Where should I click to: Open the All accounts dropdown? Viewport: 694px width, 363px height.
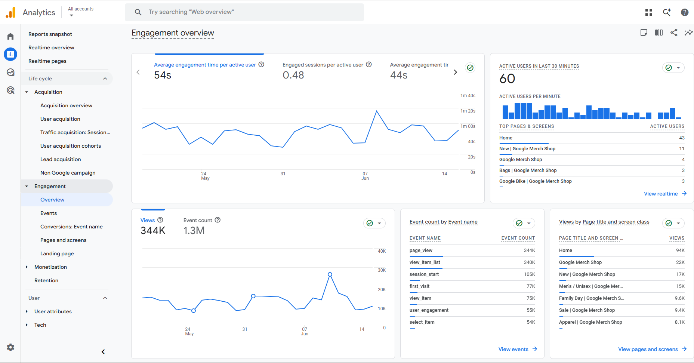click(80, 12)
